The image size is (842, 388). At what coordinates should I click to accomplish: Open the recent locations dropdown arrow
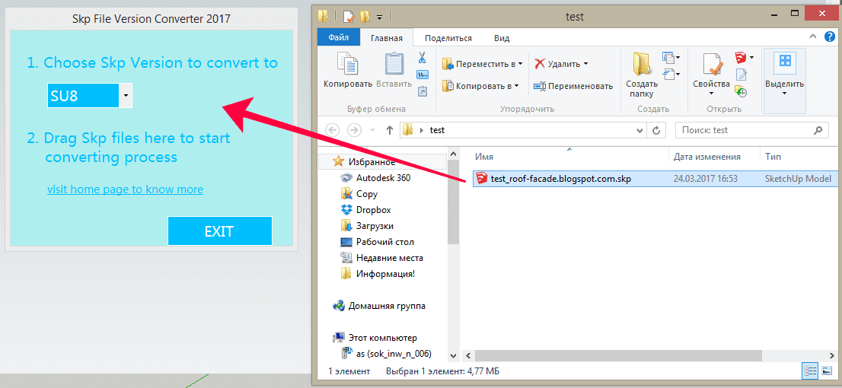[x=372, y=130]
